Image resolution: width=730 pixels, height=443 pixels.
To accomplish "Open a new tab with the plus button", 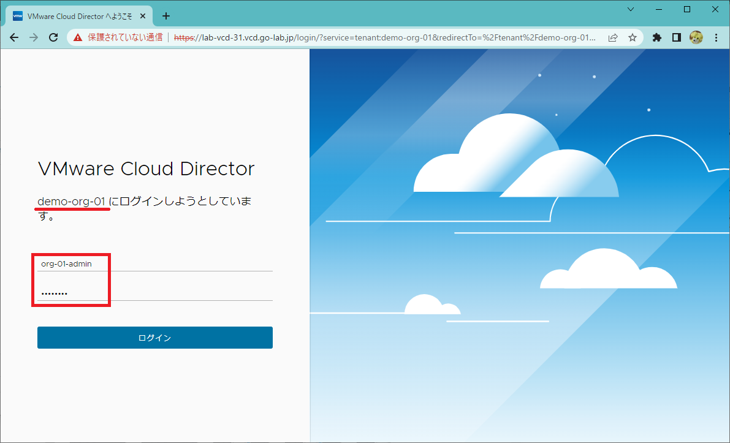I will 165,17.
